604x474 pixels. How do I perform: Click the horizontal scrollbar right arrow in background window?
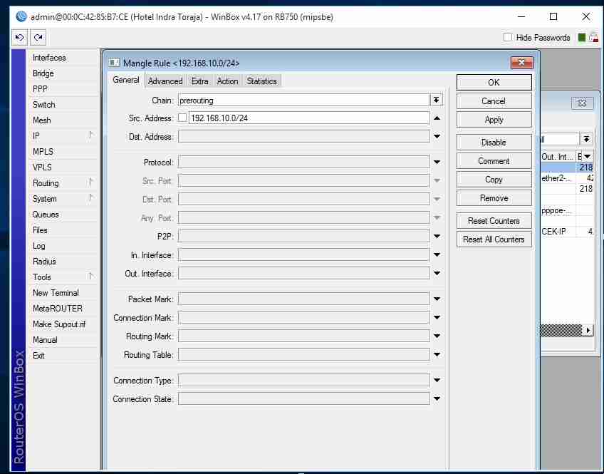point(588,330)
